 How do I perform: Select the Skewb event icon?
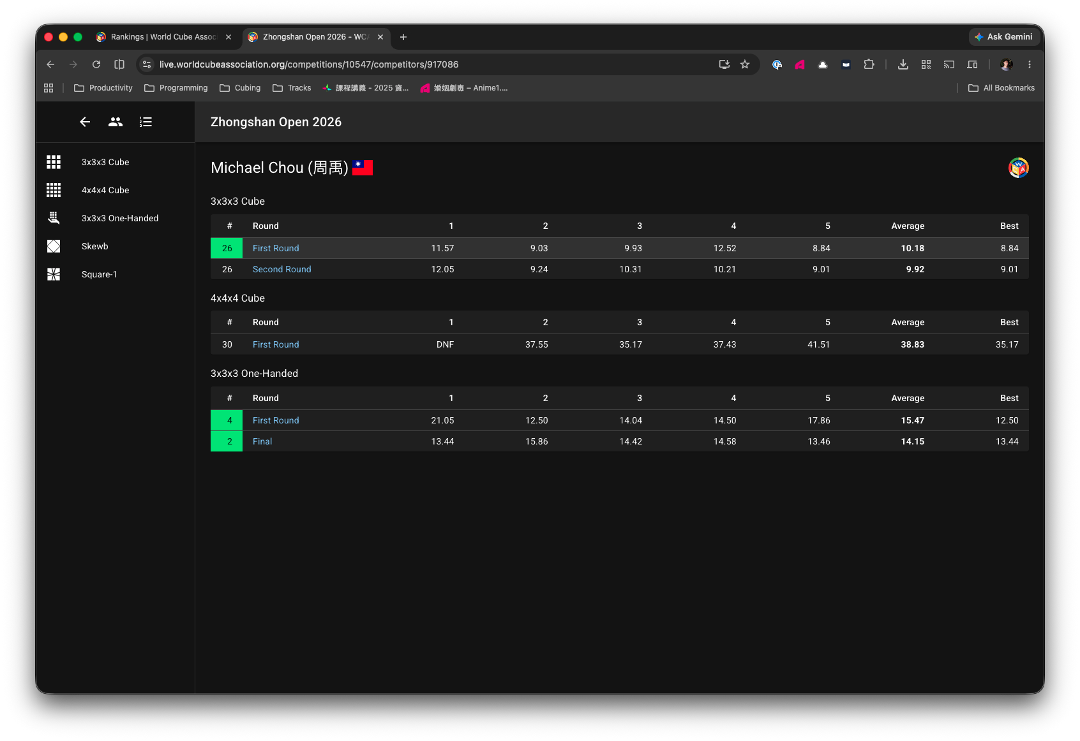point(54,246)
